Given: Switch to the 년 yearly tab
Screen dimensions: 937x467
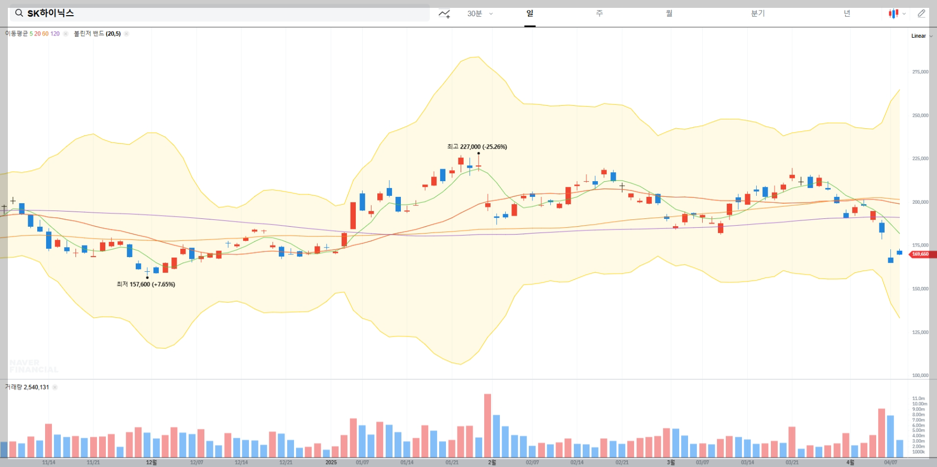Looking at the screenshot, I should 847,14.
